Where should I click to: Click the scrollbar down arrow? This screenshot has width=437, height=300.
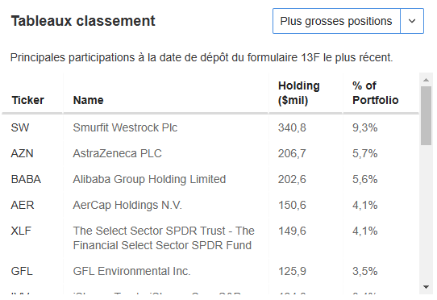click(426, 287)
